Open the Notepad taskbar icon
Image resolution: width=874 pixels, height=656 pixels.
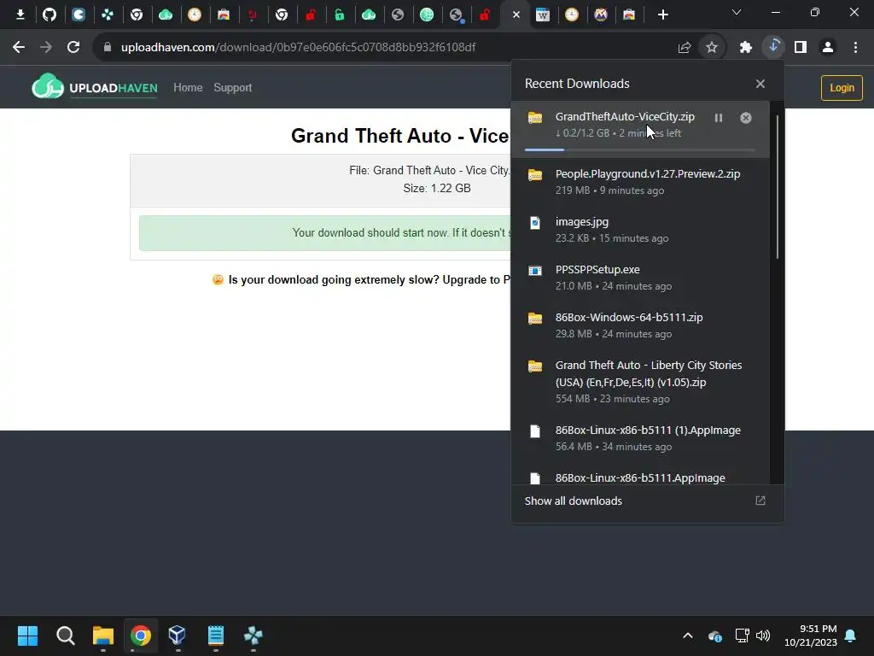(216, 635)
